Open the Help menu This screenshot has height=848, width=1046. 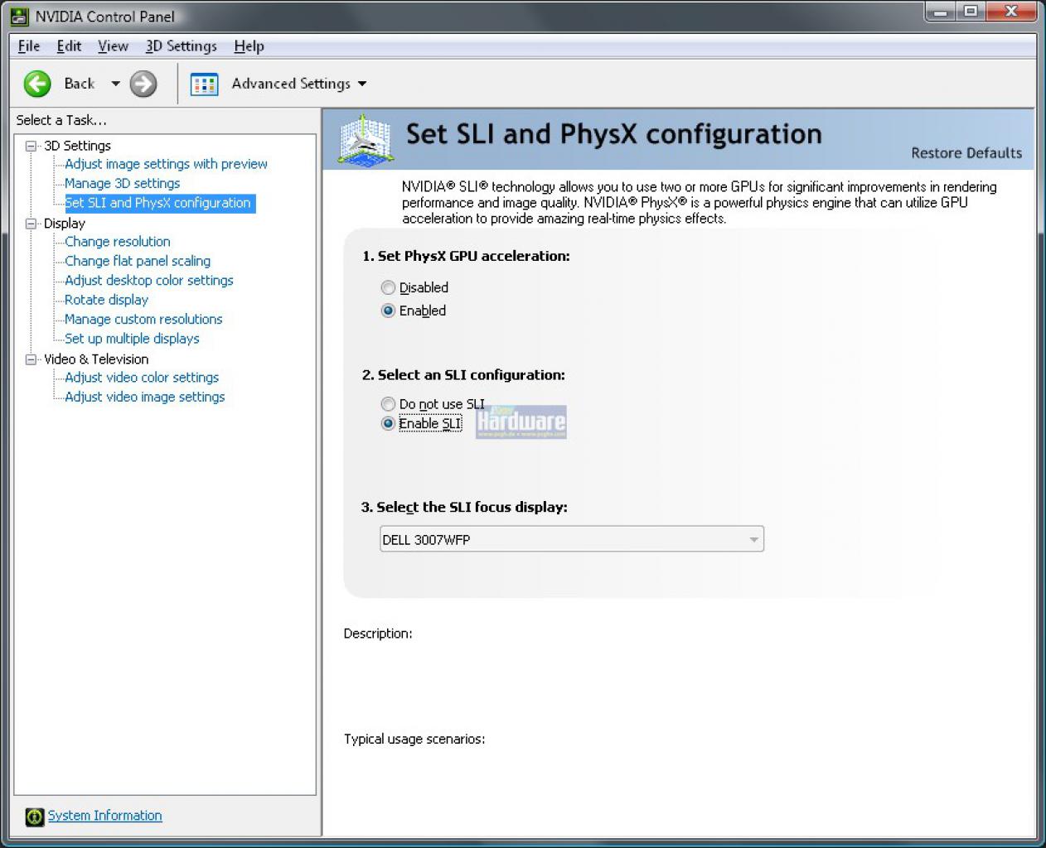pyautogui.click(x=249, y=46)
